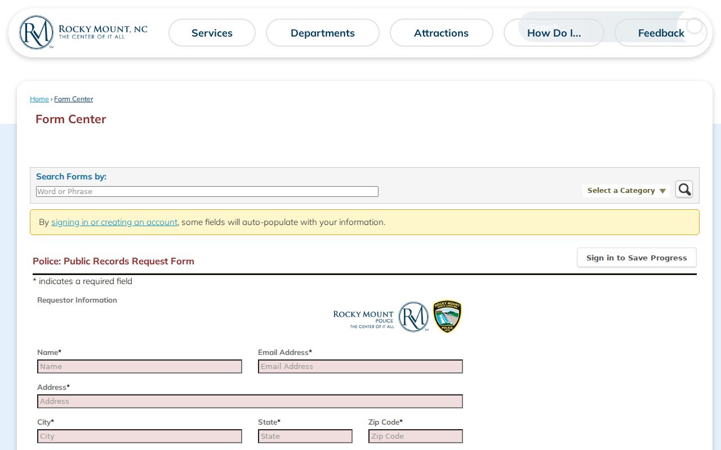The image size is (721, 450).
Task: Follow the signing in or creating an account link
Action: [x=114, y=222]
